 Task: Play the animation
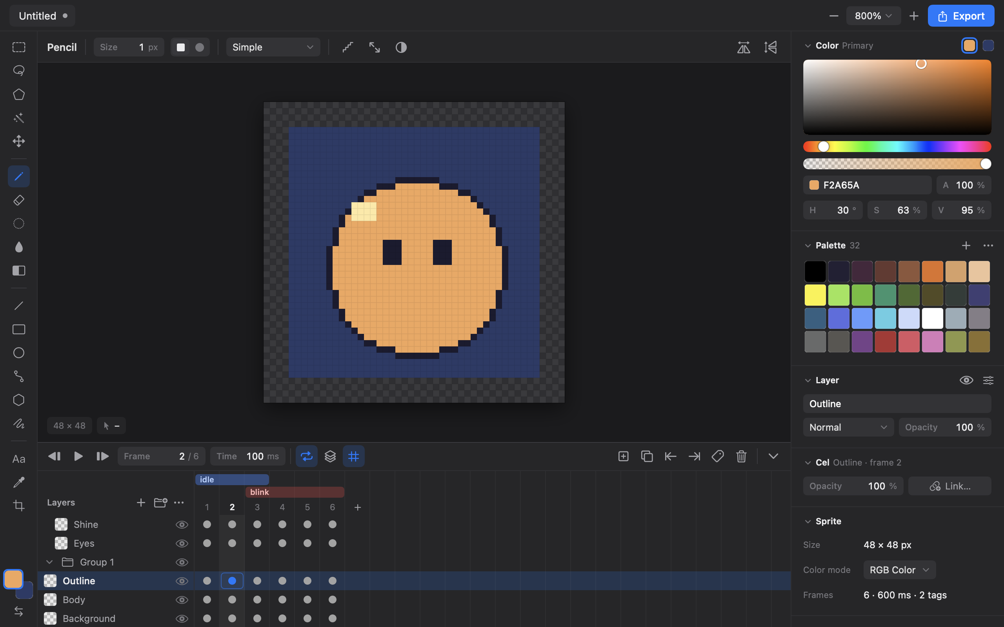[78, 456]
